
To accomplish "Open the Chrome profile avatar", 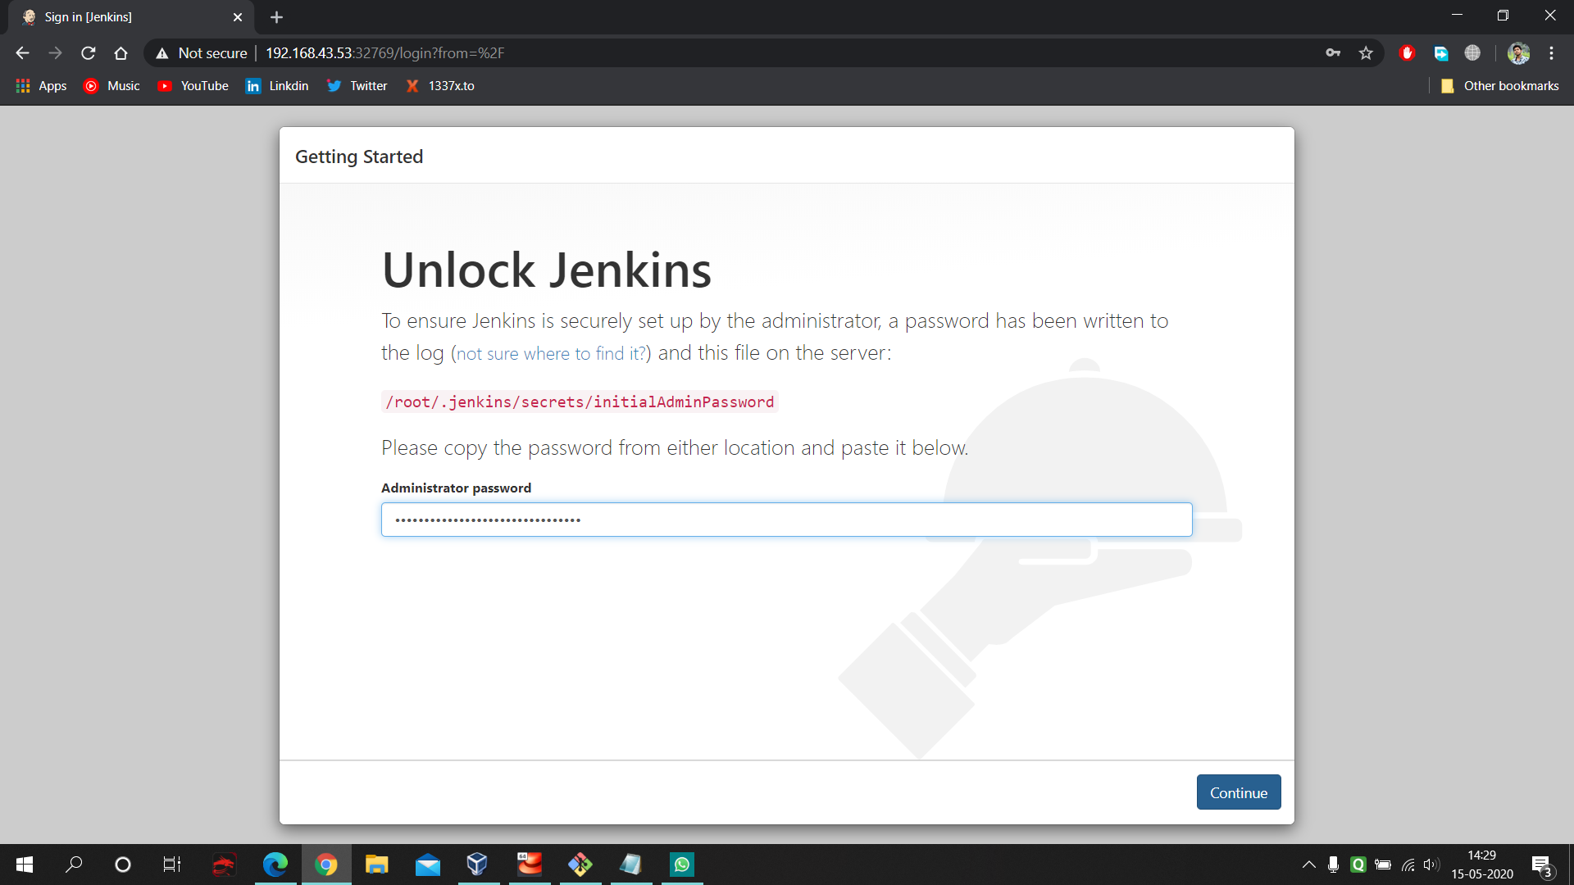I will click(1518, 53).
